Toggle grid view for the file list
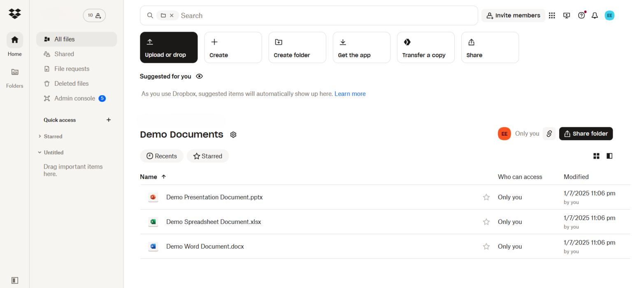Image resolution: width=632 pixels, height=288 pixels. point(596,156)
